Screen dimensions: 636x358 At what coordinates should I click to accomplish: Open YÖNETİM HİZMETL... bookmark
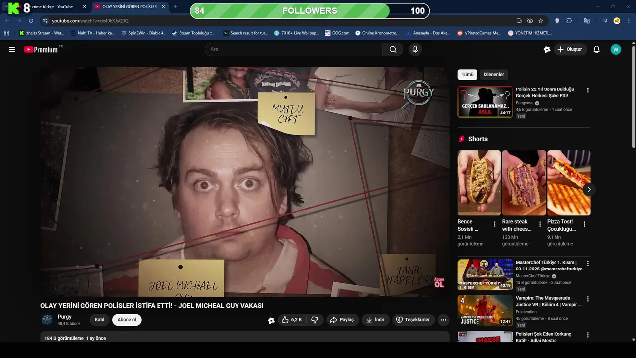(530, 33)
